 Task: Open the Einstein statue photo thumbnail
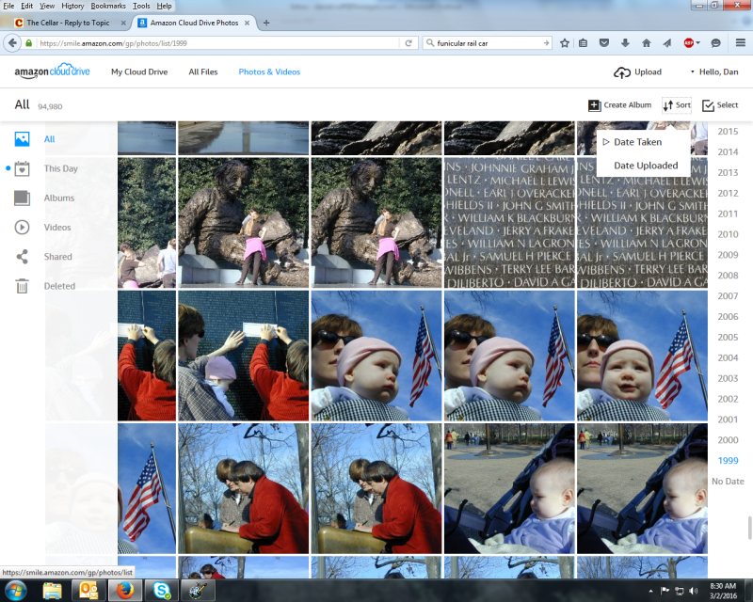[x=243, y=222]
